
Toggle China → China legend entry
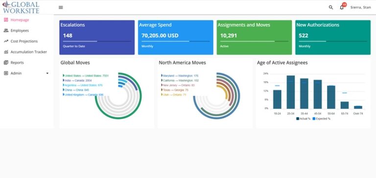(x=76, y=90)
